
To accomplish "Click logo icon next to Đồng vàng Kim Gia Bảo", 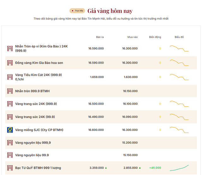I will point(10,63).
